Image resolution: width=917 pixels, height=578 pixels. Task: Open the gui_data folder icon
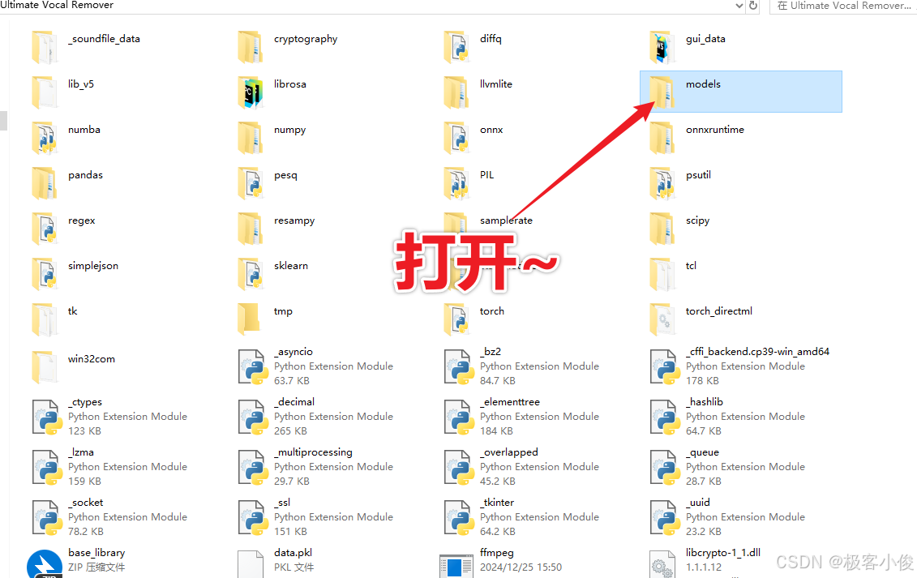coord(662,47)
